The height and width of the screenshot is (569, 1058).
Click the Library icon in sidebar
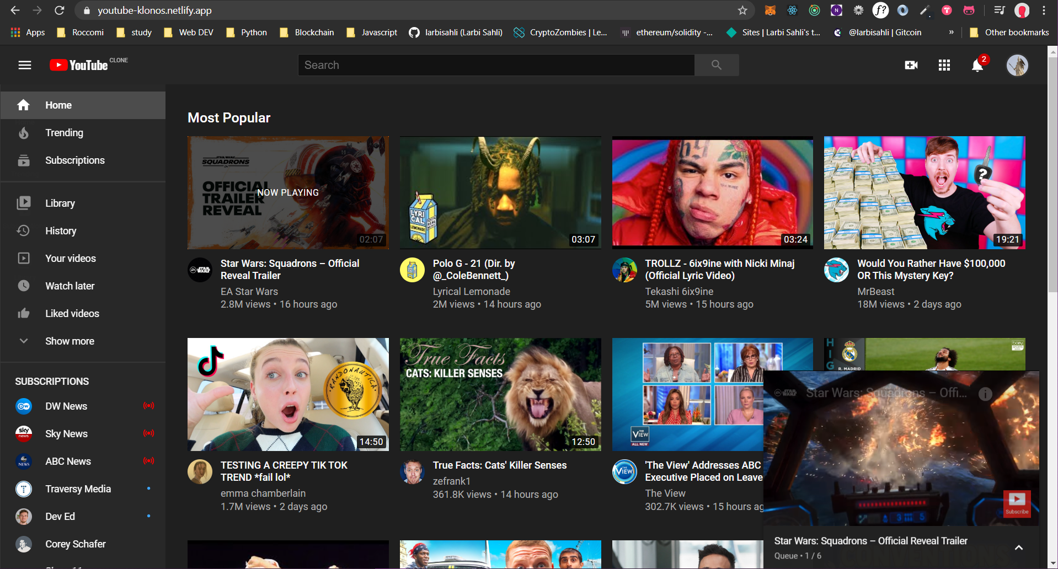23,203
